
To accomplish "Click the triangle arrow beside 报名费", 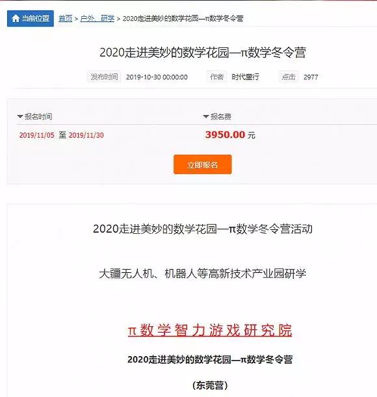I will 206,116.
